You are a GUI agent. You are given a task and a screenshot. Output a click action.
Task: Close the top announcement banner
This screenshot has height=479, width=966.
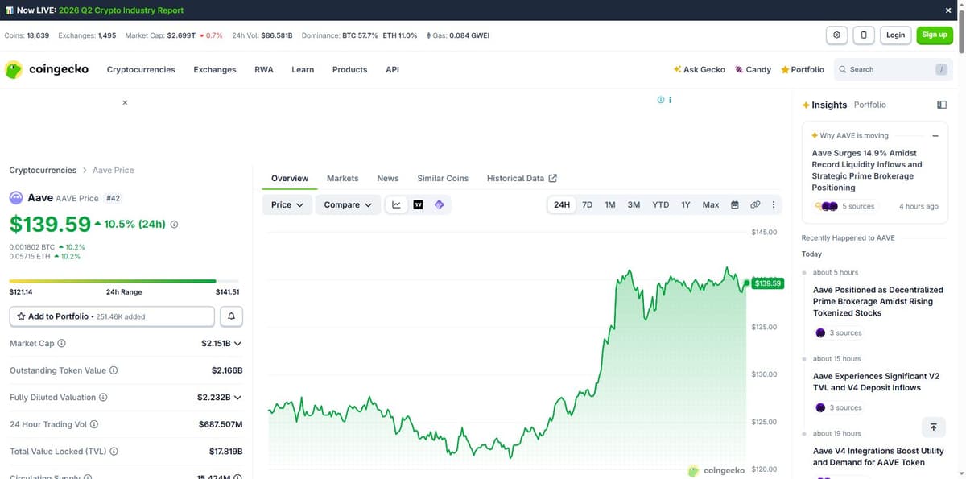pyautogui.click(x=948, y=10)
